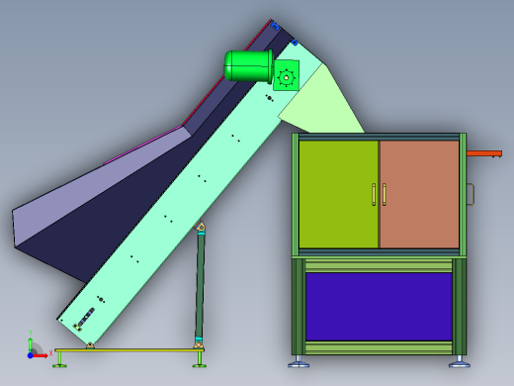514x386 pixels.
Task: Select the purple lower cabinet panel
Action: (x=379, y=307)
